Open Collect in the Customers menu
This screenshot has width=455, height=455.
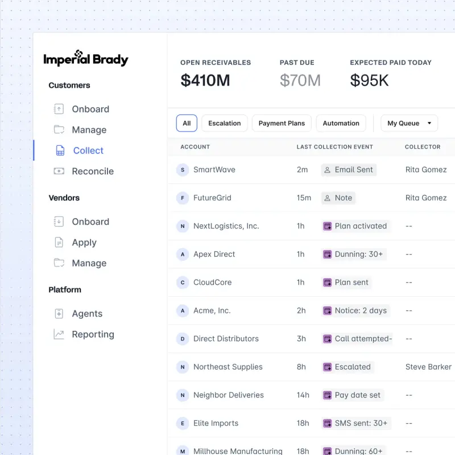tap(88, 150)
